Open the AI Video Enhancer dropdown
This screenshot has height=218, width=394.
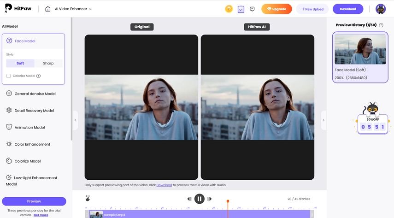73,9
